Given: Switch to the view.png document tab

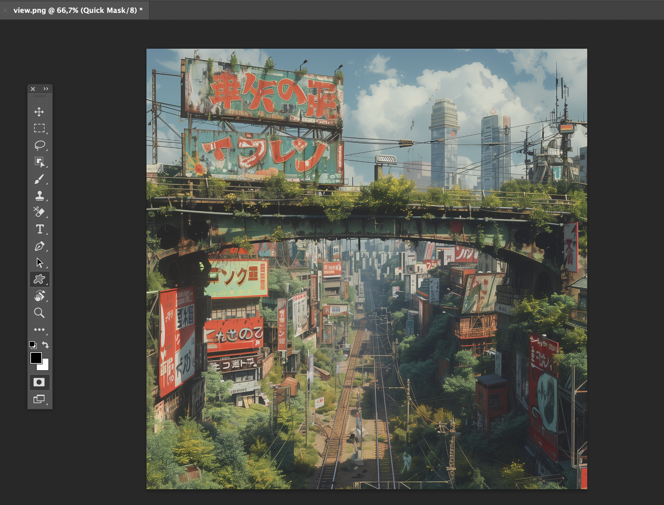Looking at the screenshot, I should [78, 10].
